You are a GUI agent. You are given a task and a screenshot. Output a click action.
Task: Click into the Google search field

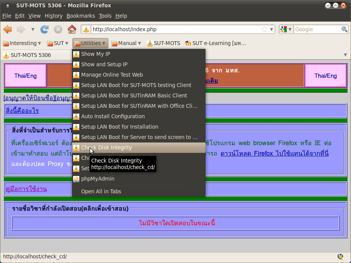318,29
